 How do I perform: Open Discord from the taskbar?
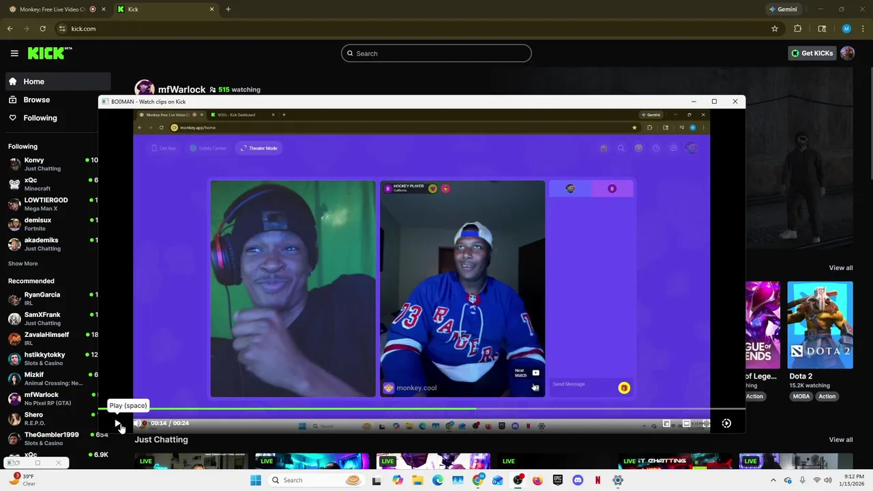coord(578,480)
